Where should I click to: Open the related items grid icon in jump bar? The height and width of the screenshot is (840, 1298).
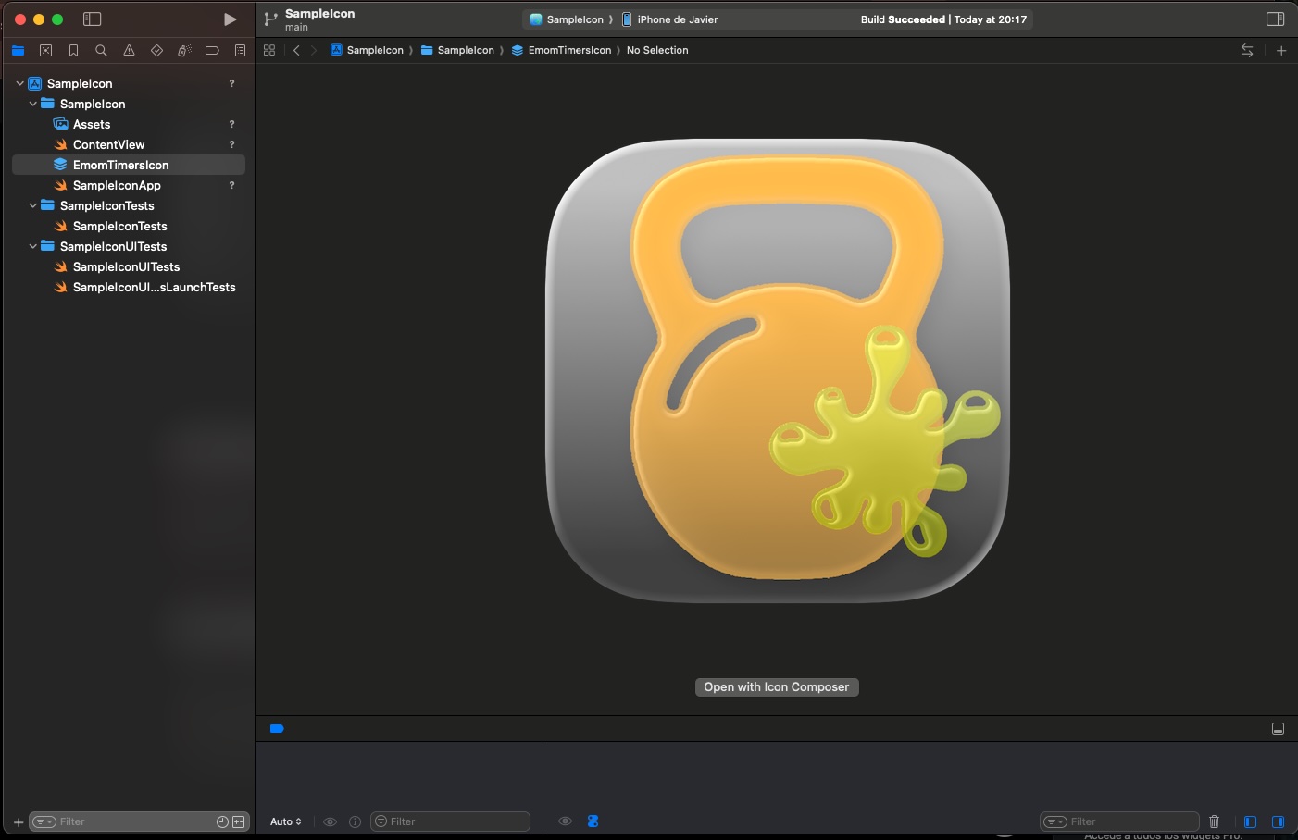coord(269,50)
